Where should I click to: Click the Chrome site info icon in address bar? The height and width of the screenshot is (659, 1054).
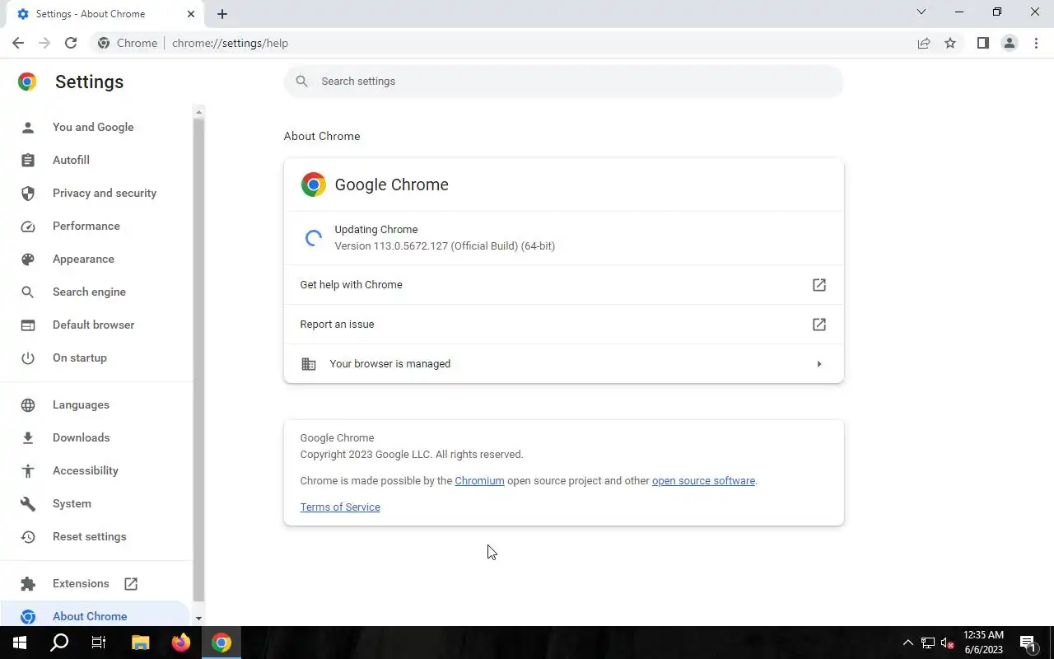coord(103,43)
